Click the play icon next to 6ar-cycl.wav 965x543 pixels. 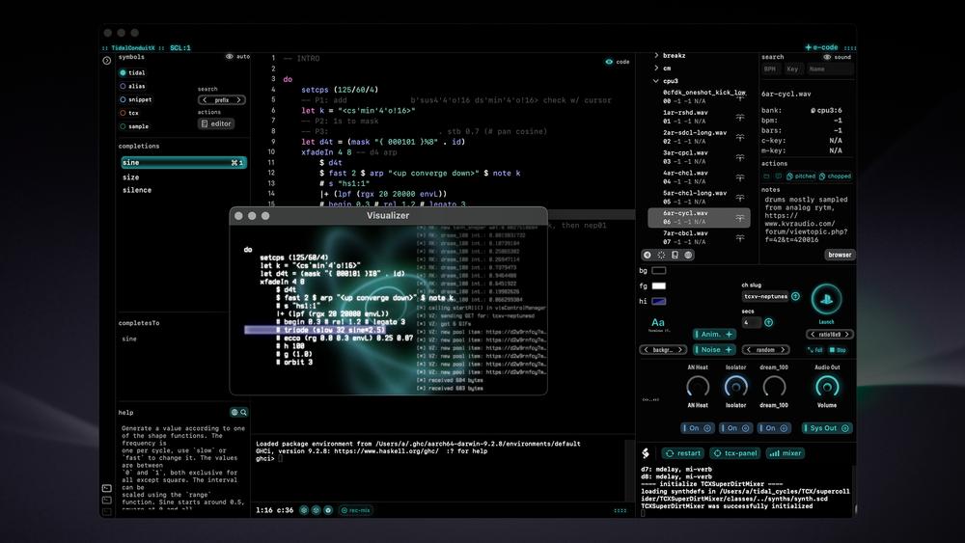740,218
